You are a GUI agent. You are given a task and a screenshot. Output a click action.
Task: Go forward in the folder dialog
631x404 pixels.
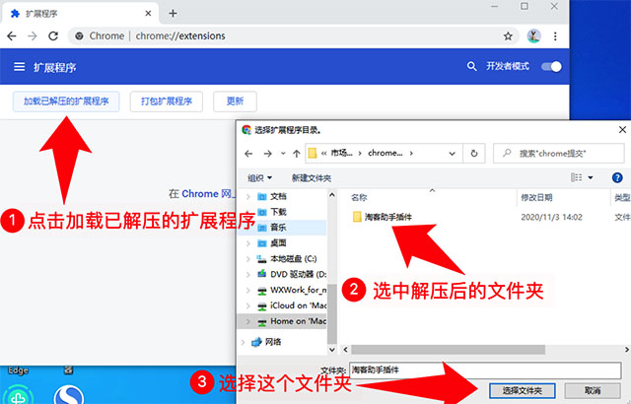[267, 154]
